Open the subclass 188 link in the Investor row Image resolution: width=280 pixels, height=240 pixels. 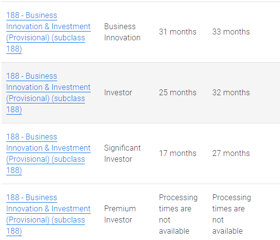point(49,93)
